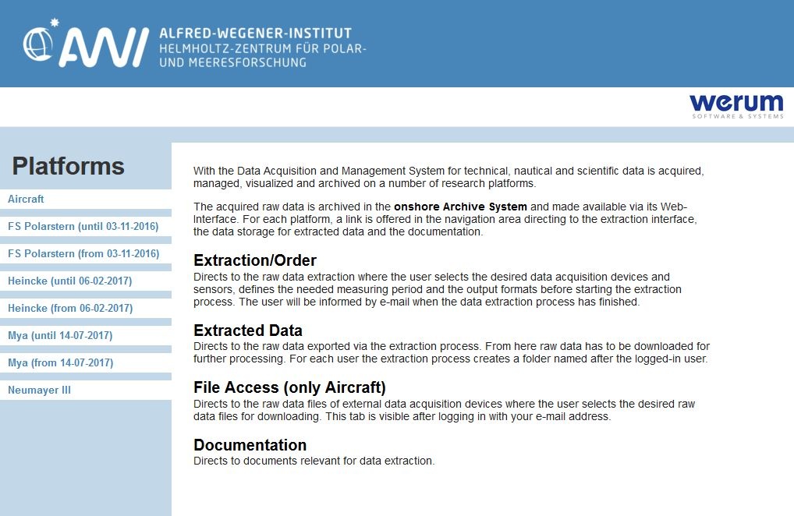Click the large AWI lettering in header

click(x=105, y=48)
